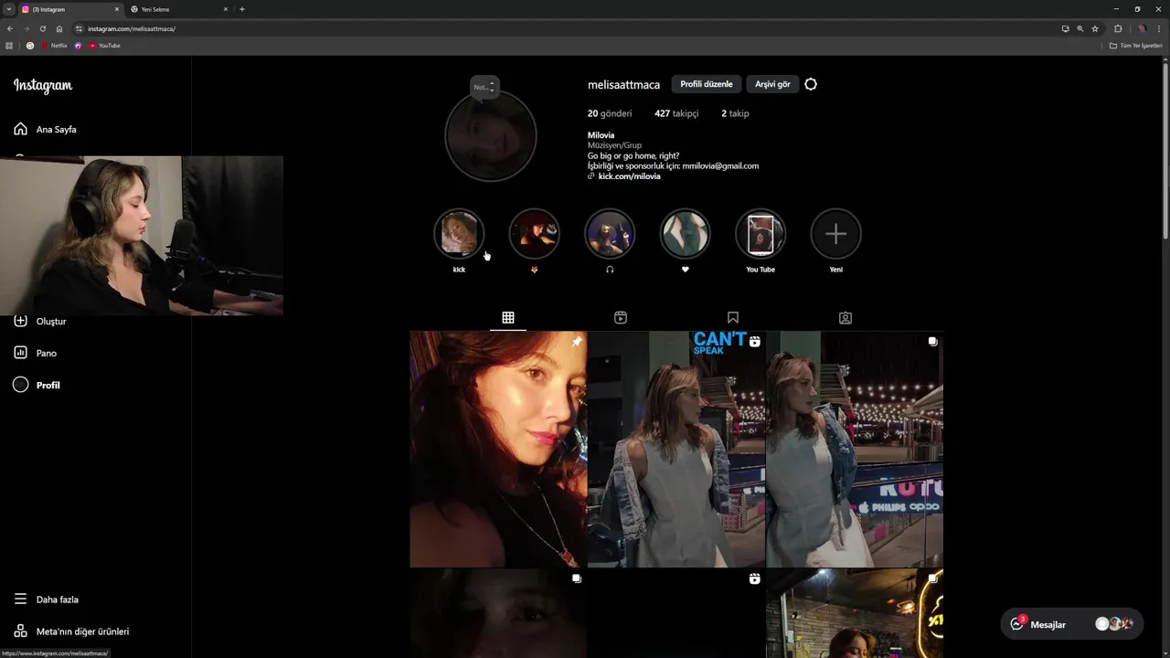1170x658 pixels.
Task: Switch to the Reels tab
Action: tap(621, 318)
